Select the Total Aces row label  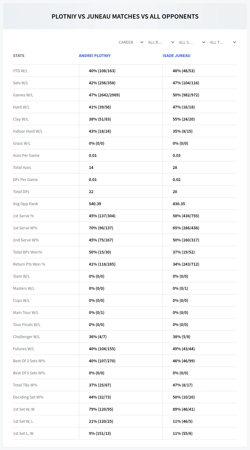pyautogui.click(x=22, y=167)
